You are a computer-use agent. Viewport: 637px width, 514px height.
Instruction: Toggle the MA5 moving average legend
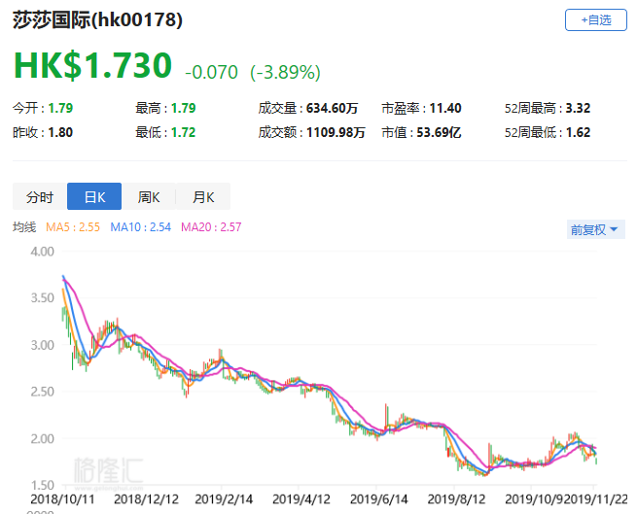click(72, 227)
